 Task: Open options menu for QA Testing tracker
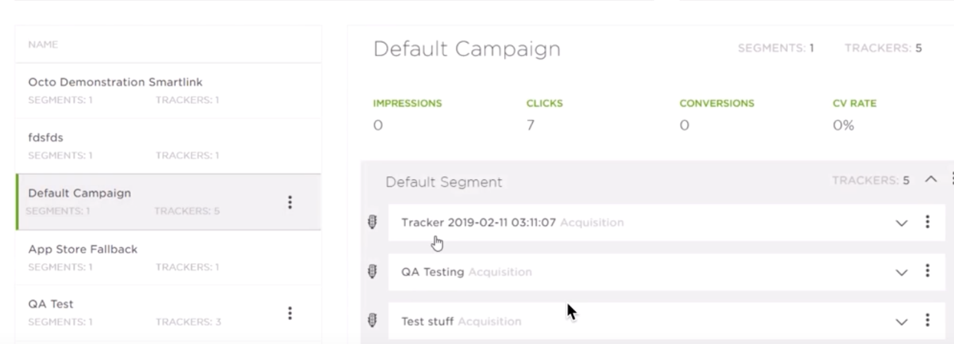tap(927, 271)
